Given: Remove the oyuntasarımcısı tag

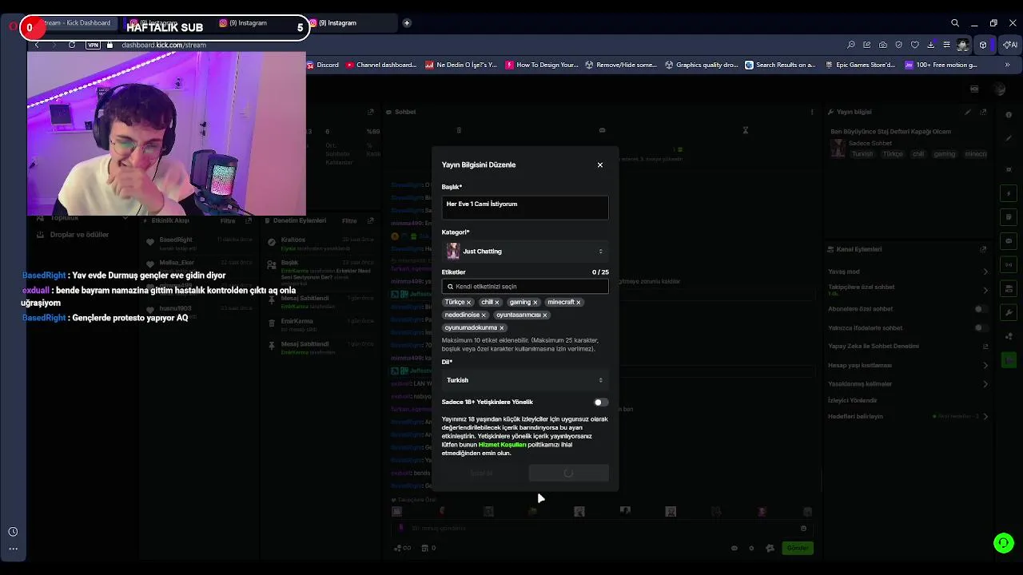Looking at the screenshot, I should (545, 315).
